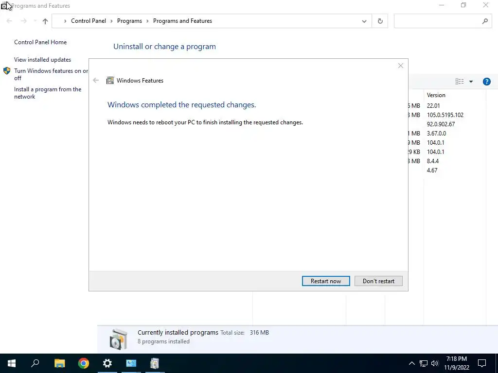This screenshot has height=373, width=498.
Task: Select Programs breadcrumb
Action: tap(129, 21)
